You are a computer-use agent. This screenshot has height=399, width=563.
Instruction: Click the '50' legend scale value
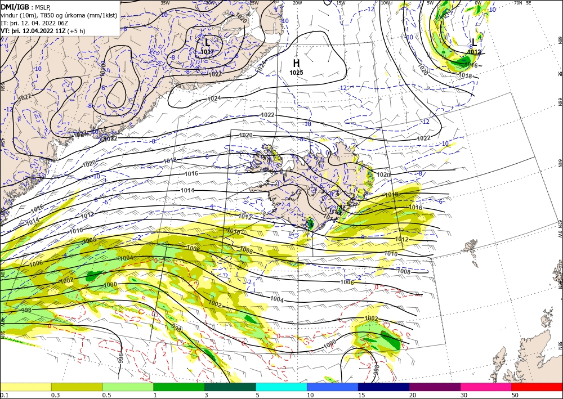click(515, 395)
